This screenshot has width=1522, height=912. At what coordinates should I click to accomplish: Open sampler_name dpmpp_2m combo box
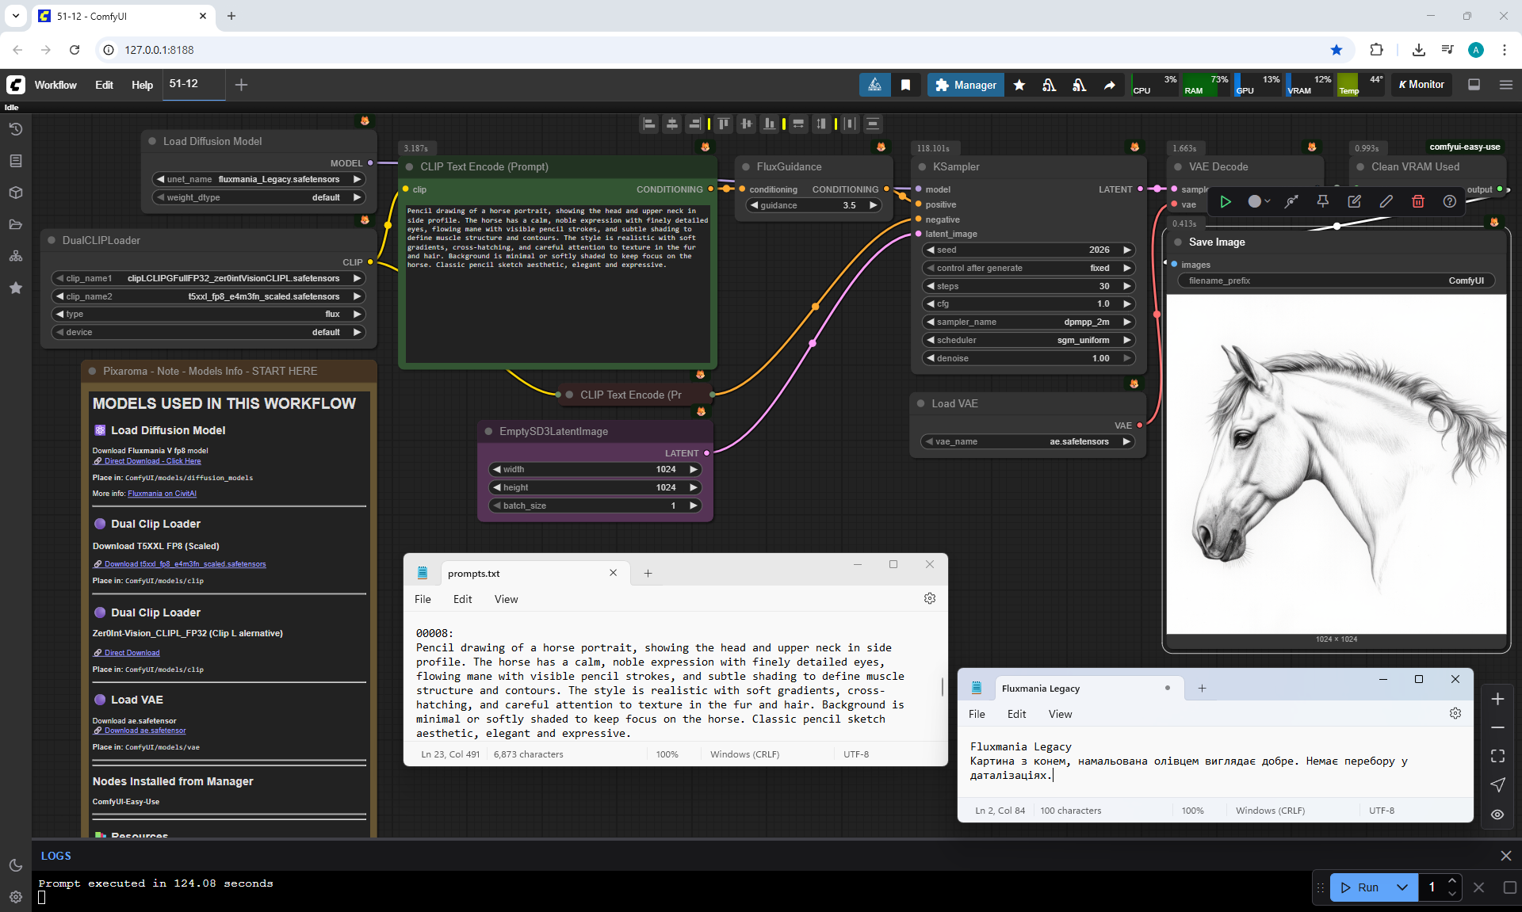pyautogui.click(x=1029, y=322)
